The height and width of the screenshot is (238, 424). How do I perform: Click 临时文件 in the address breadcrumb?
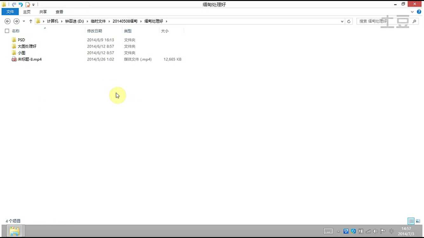98,21
